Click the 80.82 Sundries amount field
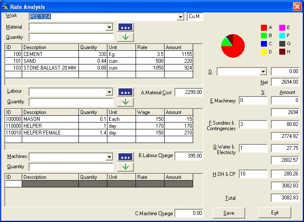304x222 pixels. tap(285, 124)
